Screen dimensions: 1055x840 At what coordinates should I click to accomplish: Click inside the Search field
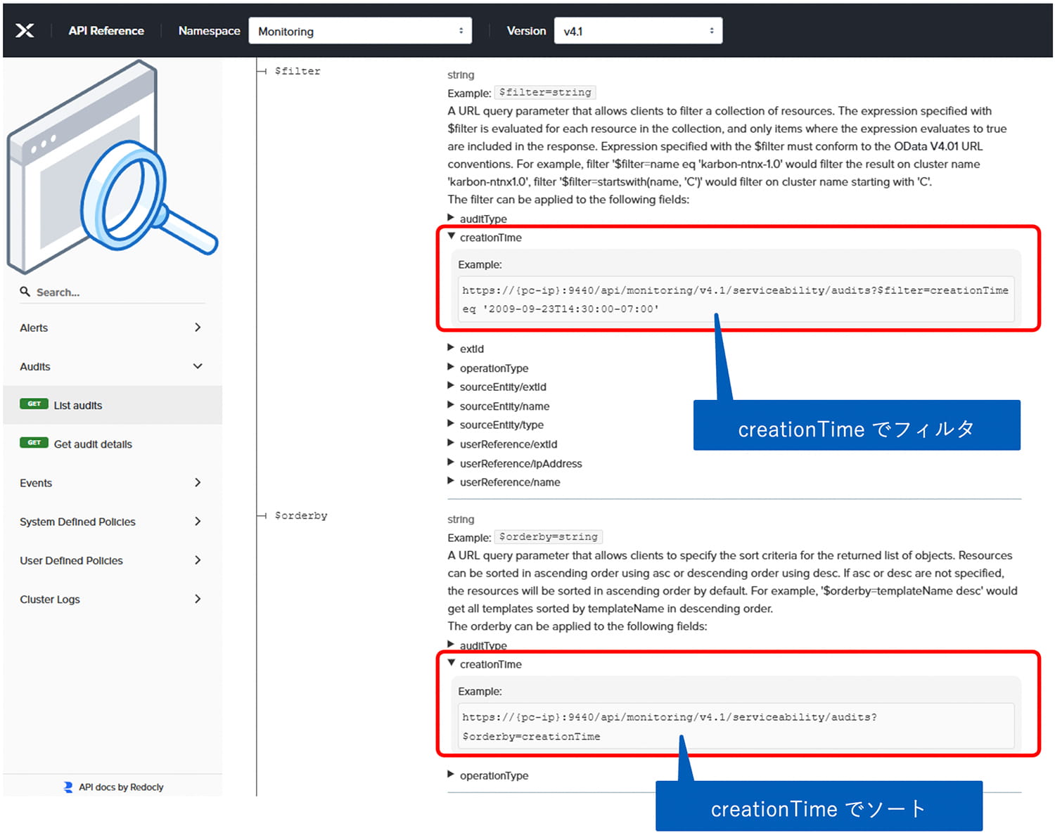84,292
